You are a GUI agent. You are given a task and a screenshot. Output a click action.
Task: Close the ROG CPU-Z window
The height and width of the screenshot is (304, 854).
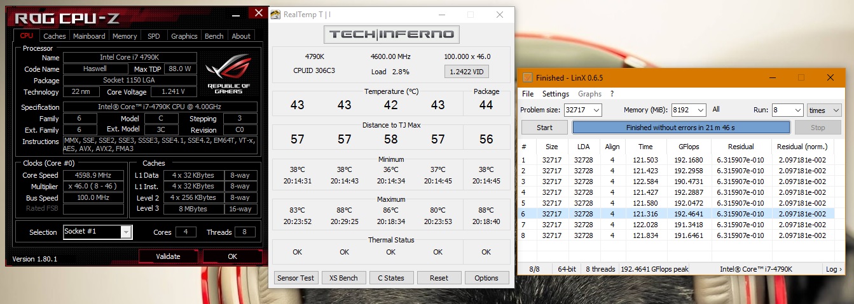pos(257,12)
